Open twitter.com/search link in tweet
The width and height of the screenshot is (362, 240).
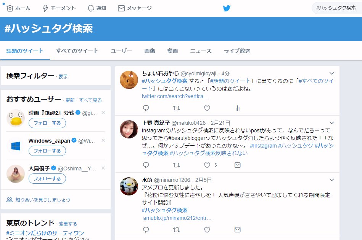point(175,96)
